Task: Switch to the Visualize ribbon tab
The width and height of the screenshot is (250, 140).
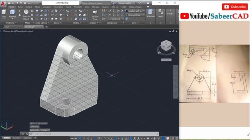Action: coord(47,7)
